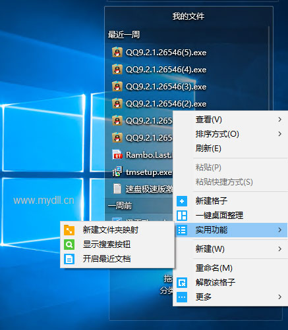Click the green search icon in submenu
The width and height of the screenshot is (288, 330).
click(69, 245)
